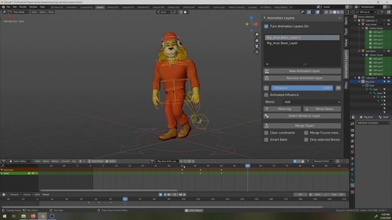392x220 pixels.
Task: Click Select Bones in Layer button
Action: coord(302,116)
